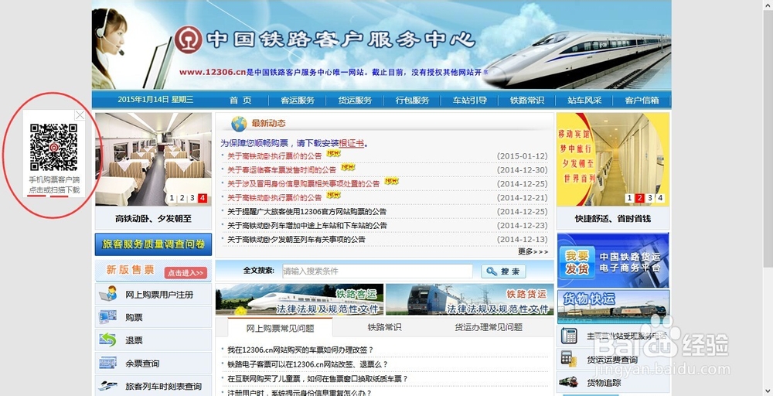The width and height of the screenshot is (773, 396).
Task: Click the 网上购票用户注册 user icon
Action: coord(108,294)
